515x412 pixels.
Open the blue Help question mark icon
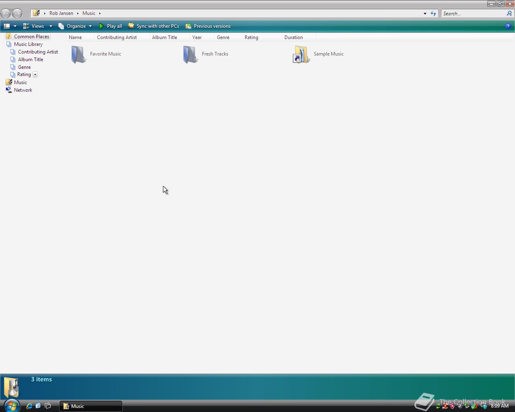coord(508,26)
